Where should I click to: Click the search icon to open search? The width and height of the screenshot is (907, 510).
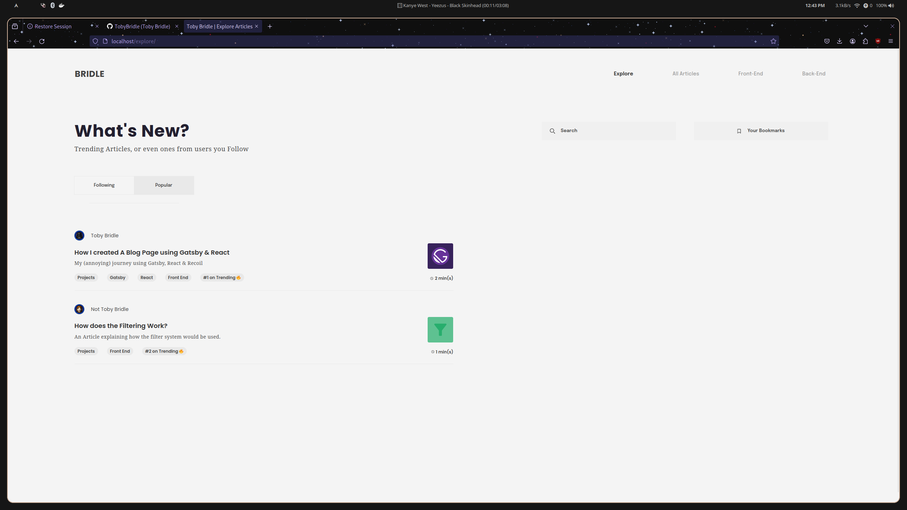pyautogui.click(x=553, y=130)
